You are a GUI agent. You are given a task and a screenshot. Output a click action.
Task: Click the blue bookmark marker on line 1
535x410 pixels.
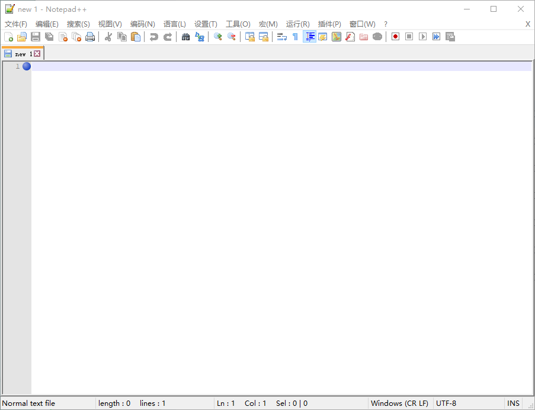click(27, 66)
